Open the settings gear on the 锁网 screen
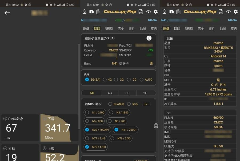This screenshot has width=240, height=161. pyautogui.click(x=156, y=12)
